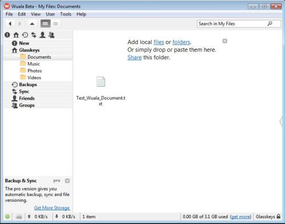Image resolution: width=285 pixels, height=224 pixels.
Task: Go up one folder level
Action: (x=32, y=24)
